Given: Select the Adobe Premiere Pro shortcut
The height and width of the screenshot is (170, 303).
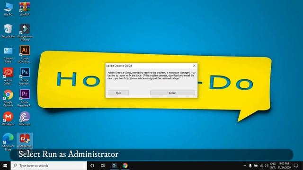Looking at the screenshot, I should coord(25,98).
